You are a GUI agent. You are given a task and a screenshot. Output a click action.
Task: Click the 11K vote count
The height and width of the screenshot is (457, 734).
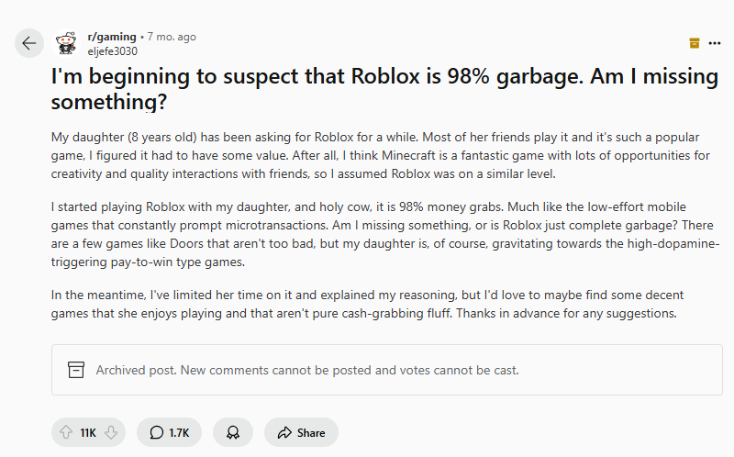click(88, 432)
